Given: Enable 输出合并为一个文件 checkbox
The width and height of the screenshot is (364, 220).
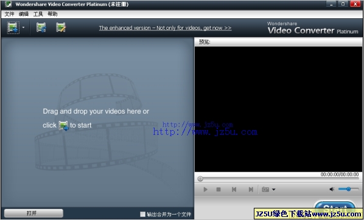Looking at the screenshot, I should [143, 214].
